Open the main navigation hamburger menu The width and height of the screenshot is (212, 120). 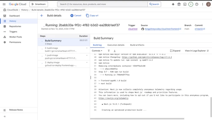(x=4, y=4)
